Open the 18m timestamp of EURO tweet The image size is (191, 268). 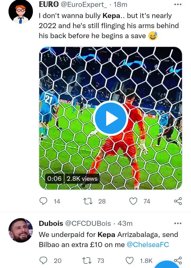click(x=120, y=5)
